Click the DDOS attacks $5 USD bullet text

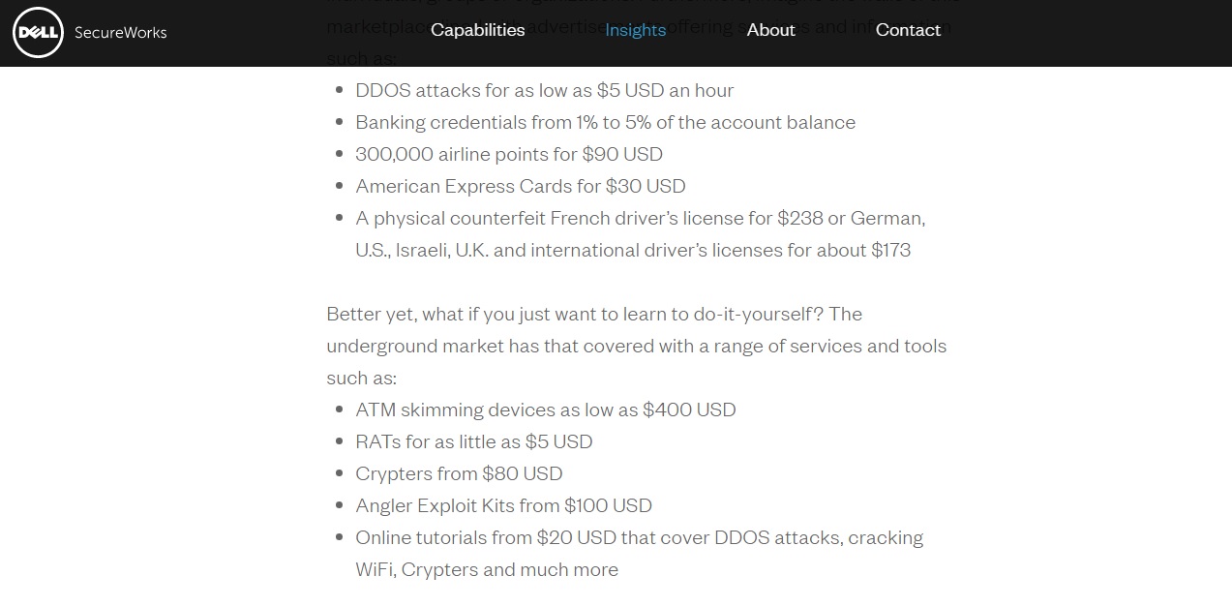(545, 90)
